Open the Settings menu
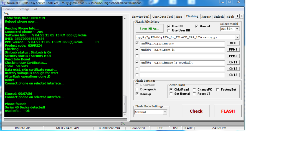The width and height of the screenshot is (284, 159). (24, 9)
